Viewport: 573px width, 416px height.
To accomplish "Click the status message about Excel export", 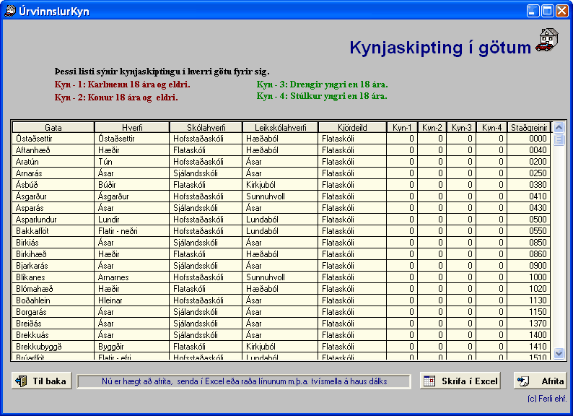I will (x=244, y=381).
